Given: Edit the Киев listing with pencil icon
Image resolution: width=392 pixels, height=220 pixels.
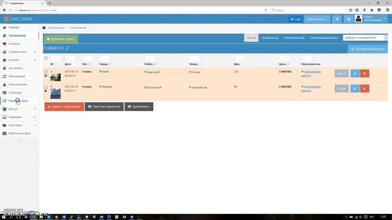Looking at the screenshot, I should 355,73.
